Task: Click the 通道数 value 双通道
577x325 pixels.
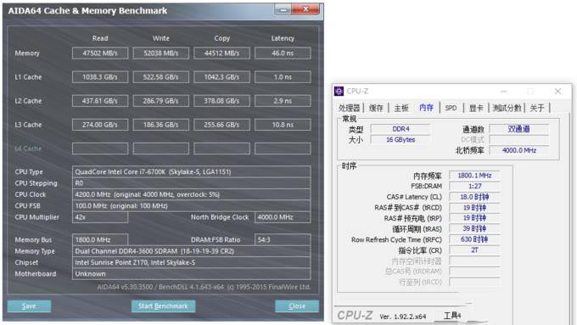Action: (518, 129)
